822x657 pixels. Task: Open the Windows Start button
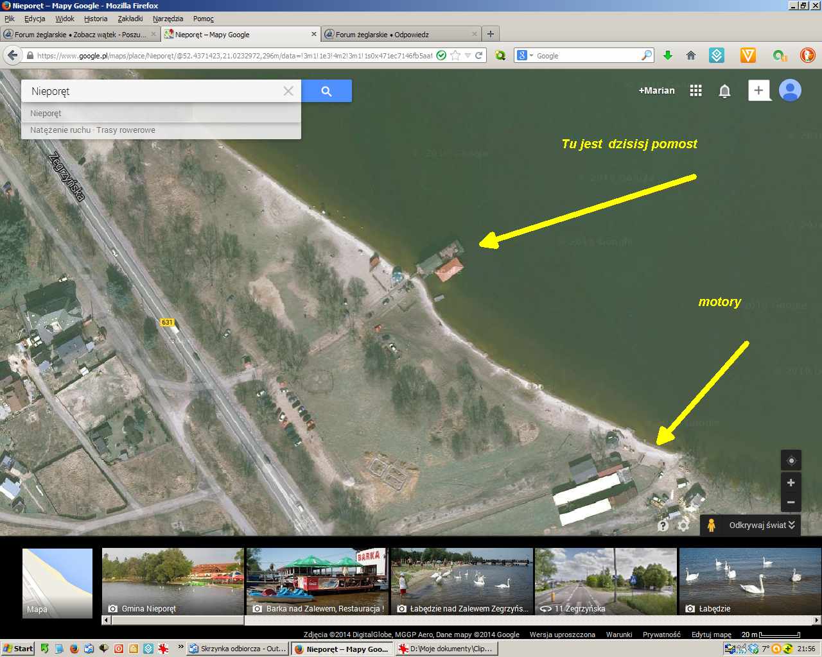point(18,649)
